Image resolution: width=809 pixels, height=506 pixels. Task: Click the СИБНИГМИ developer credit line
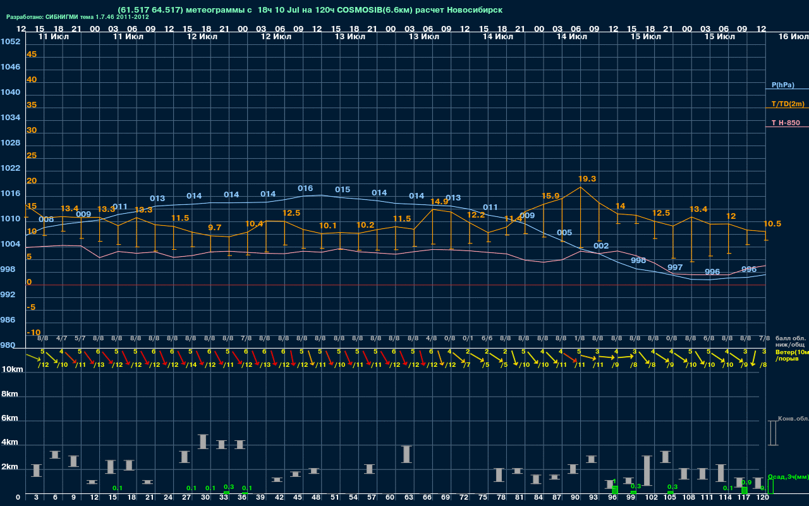pos(78,17)
